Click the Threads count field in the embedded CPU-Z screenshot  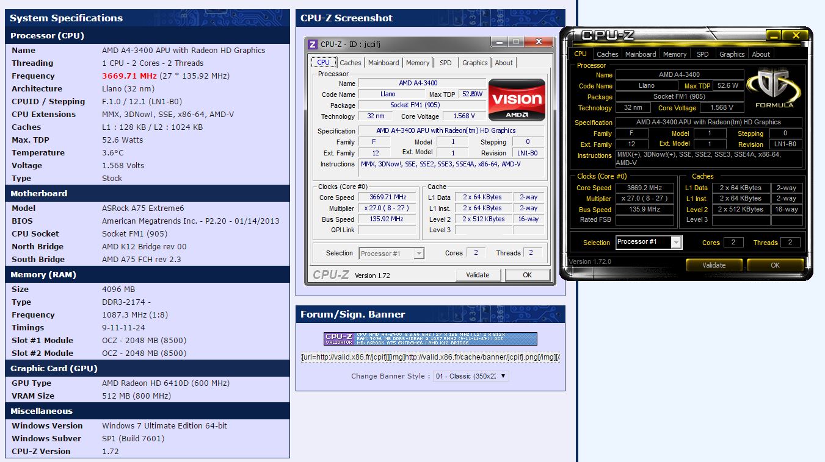click(x=533, y=253)
